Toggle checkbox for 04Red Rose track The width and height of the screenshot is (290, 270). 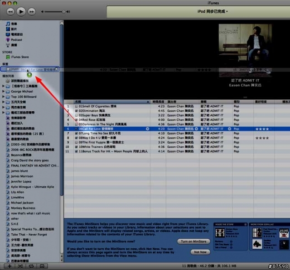(76, 120)
